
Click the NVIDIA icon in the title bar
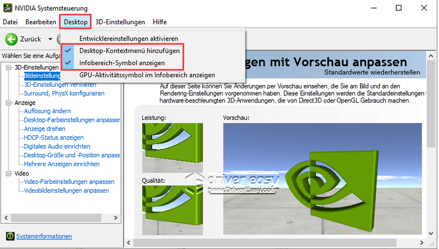coord(7,8)
